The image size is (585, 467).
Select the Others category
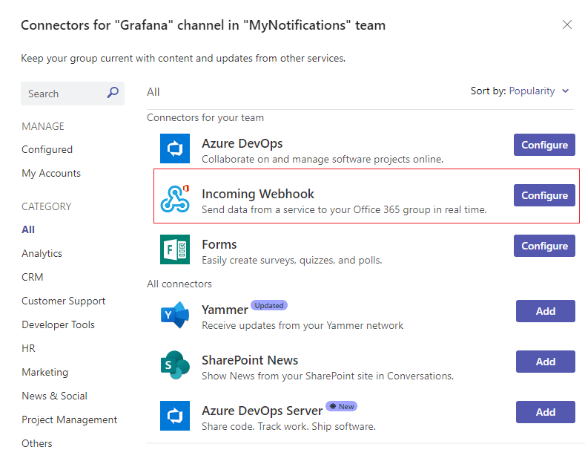tap(37, 443)
